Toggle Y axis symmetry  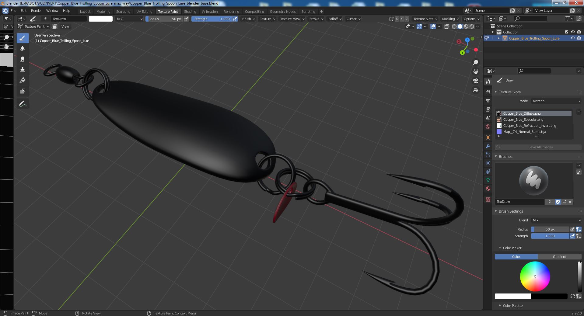402,19
